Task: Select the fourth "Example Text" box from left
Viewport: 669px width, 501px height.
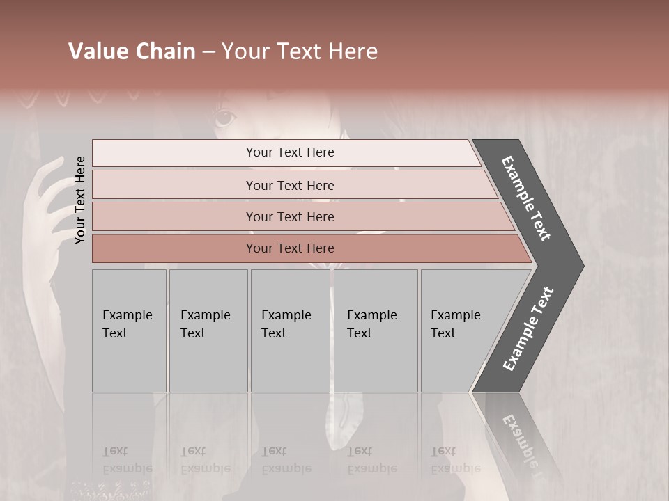Action: (x=375, y=331)
